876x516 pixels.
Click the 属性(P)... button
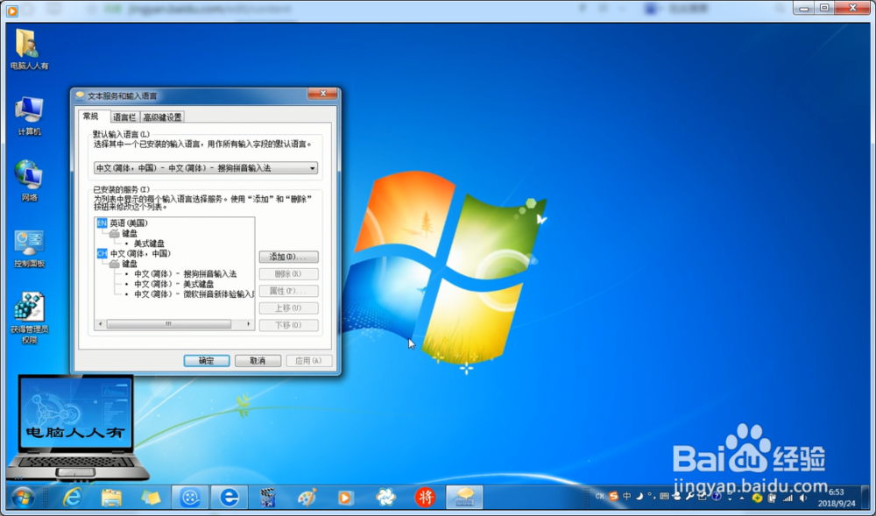tap(289, 291)
